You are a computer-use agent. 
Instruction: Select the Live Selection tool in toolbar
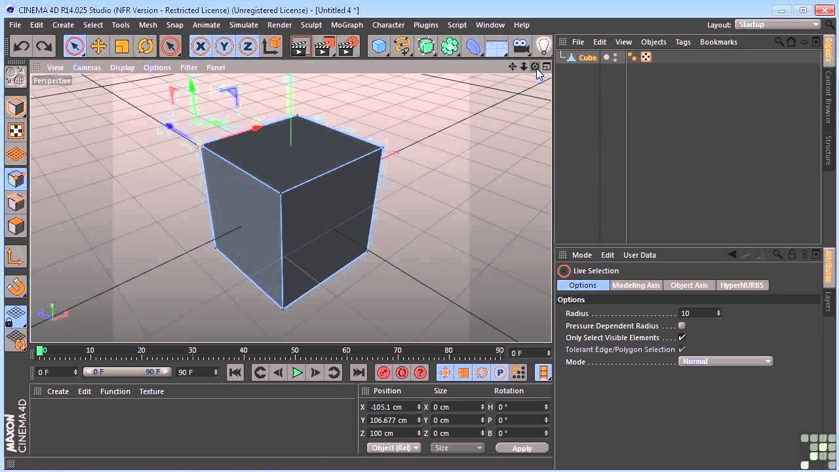point(75,46)
